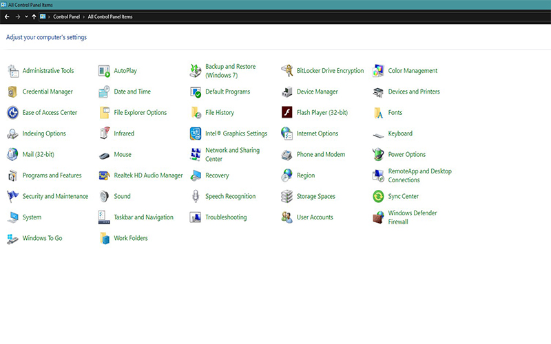Click Realtek HD Audio Manager icon

click(104, 175)
